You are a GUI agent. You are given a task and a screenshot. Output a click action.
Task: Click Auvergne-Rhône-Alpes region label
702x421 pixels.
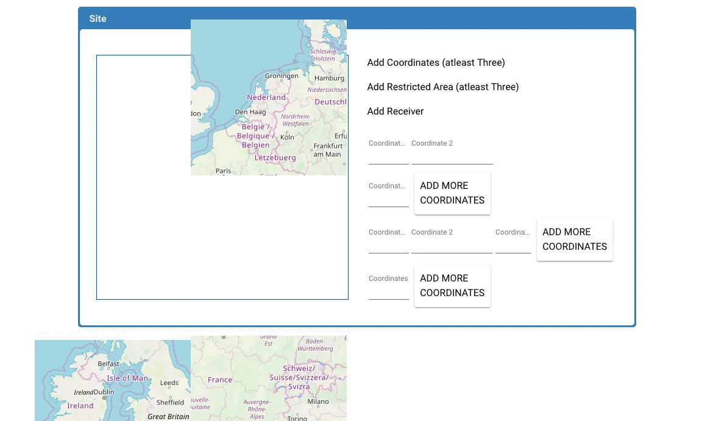pos(257,409)
